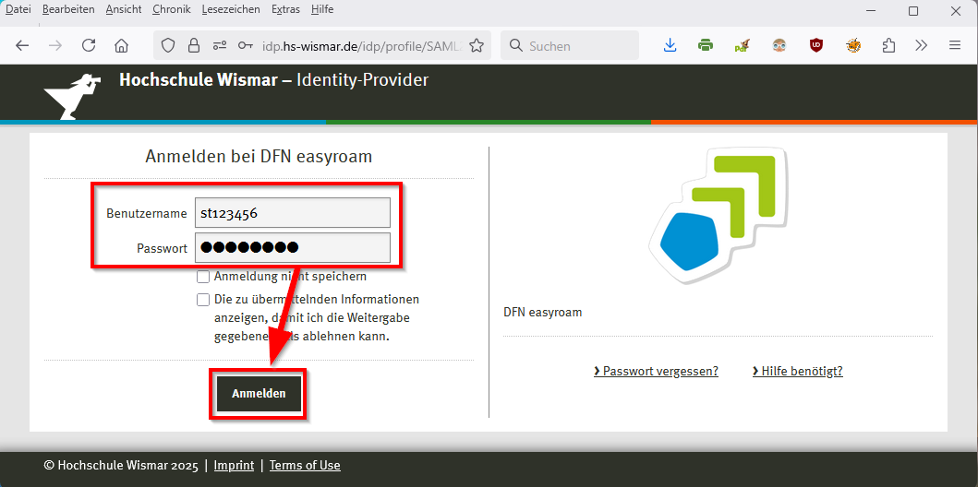Open the Chronik menu

(x=171, y=9)
